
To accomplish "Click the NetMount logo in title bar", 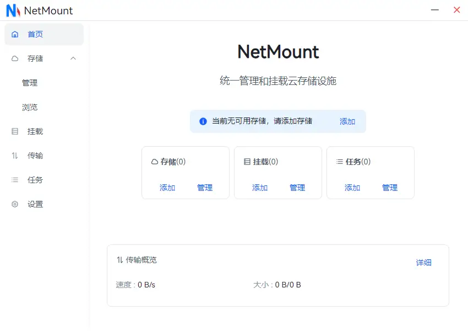I will [x=13, y=10].
